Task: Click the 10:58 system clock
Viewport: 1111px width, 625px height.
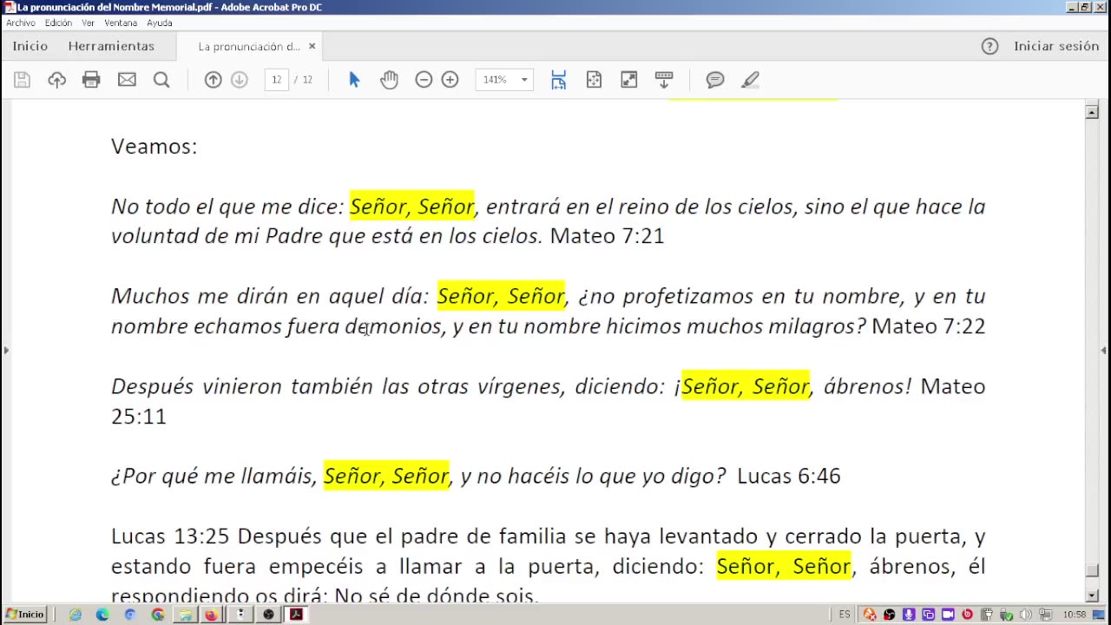Action: click(x=1075, y=615)
